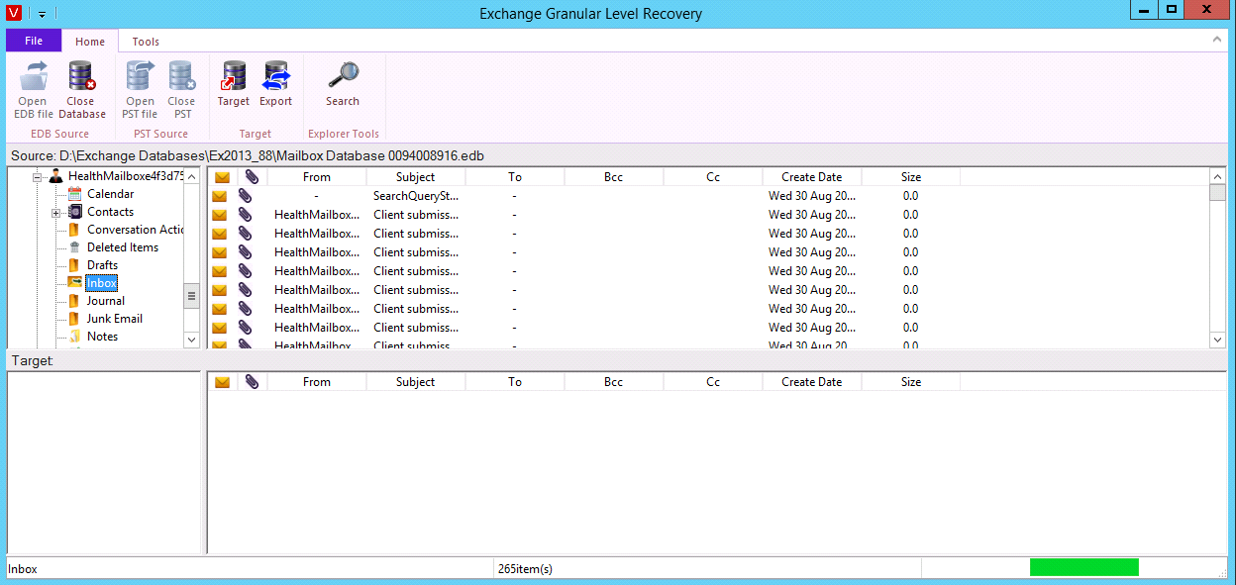
Task: Click the folder tree scroll up arrow
Action: coord(192,176)
